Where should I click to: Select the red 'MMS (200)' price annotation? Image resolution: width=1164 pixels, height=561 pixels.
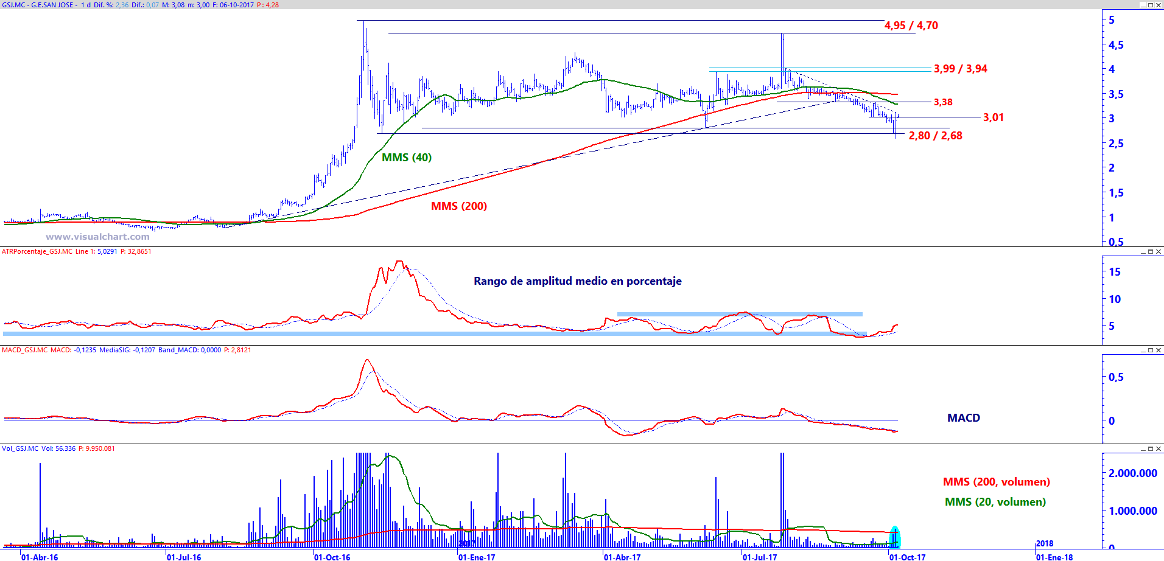click(x=459, y=206)
